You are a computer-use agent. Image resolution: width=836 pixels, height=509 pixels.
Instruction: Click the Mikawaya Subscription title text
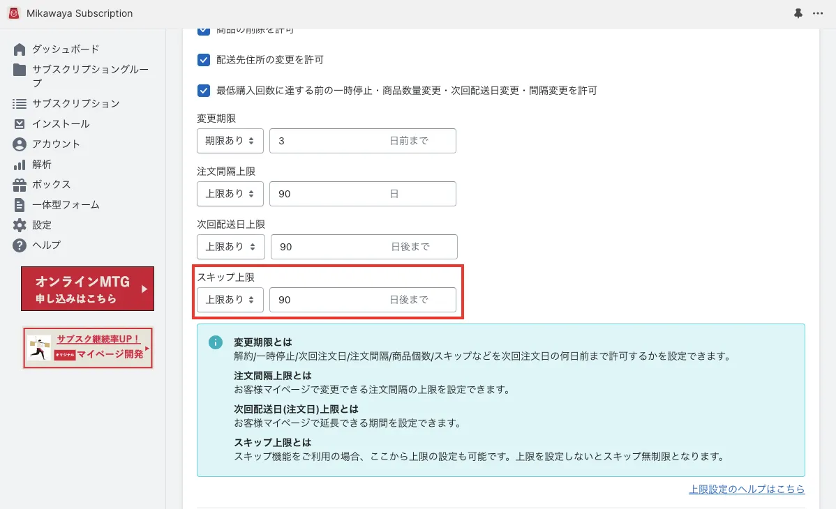80,13
